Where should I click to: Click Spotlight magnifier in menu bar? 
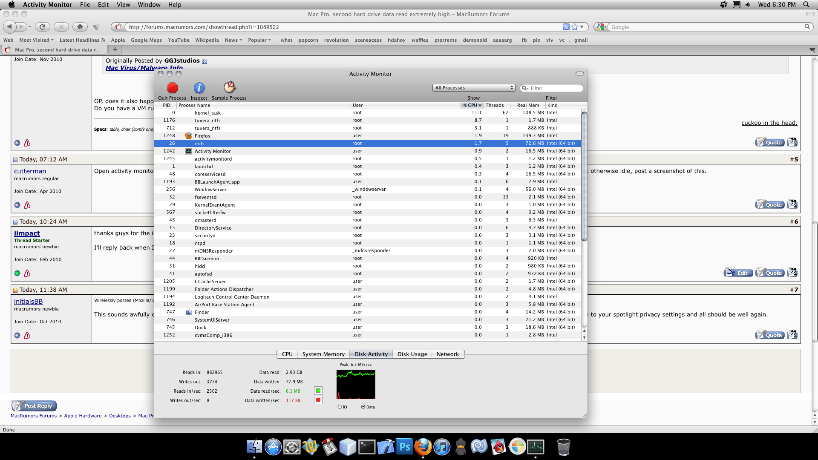point(806,5)
